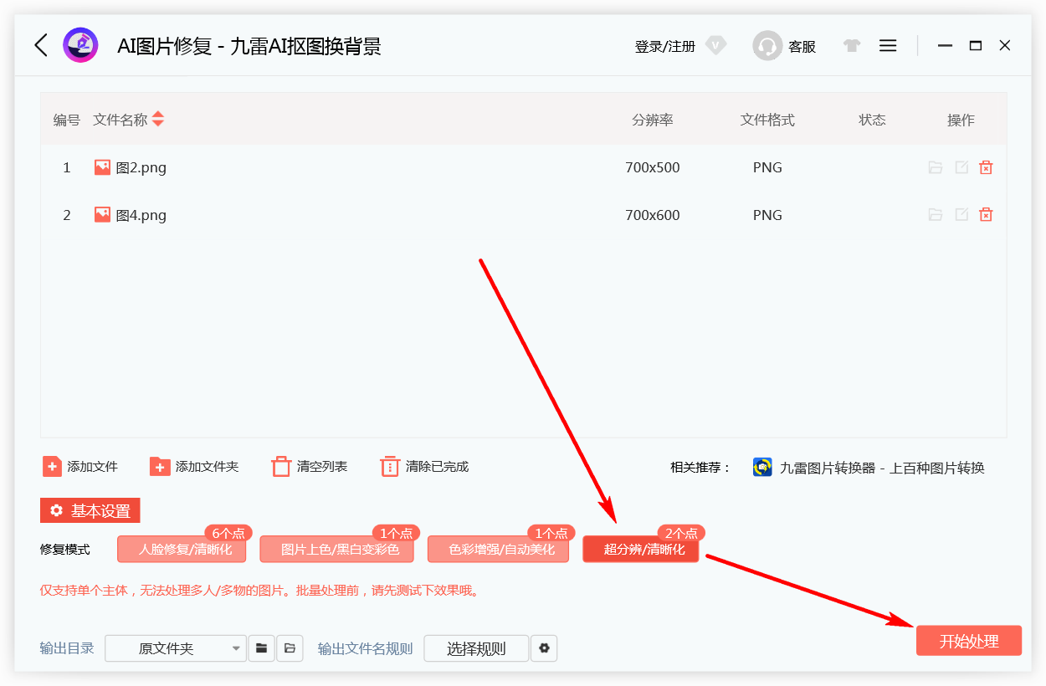Click 九雷图片转换器 app icon
1046x686 pixels.
762,467
